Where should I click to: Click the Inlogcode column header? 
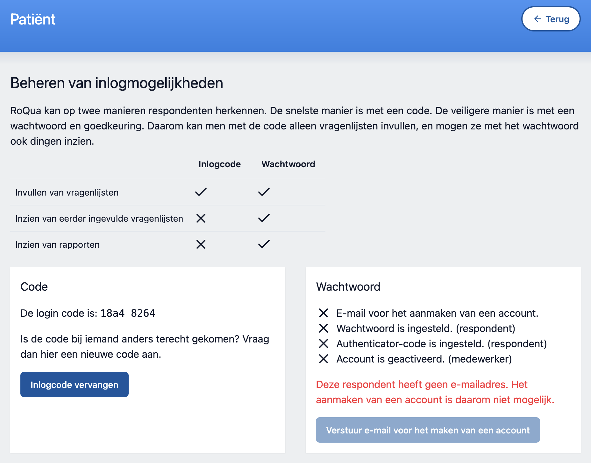click(219, 164)
